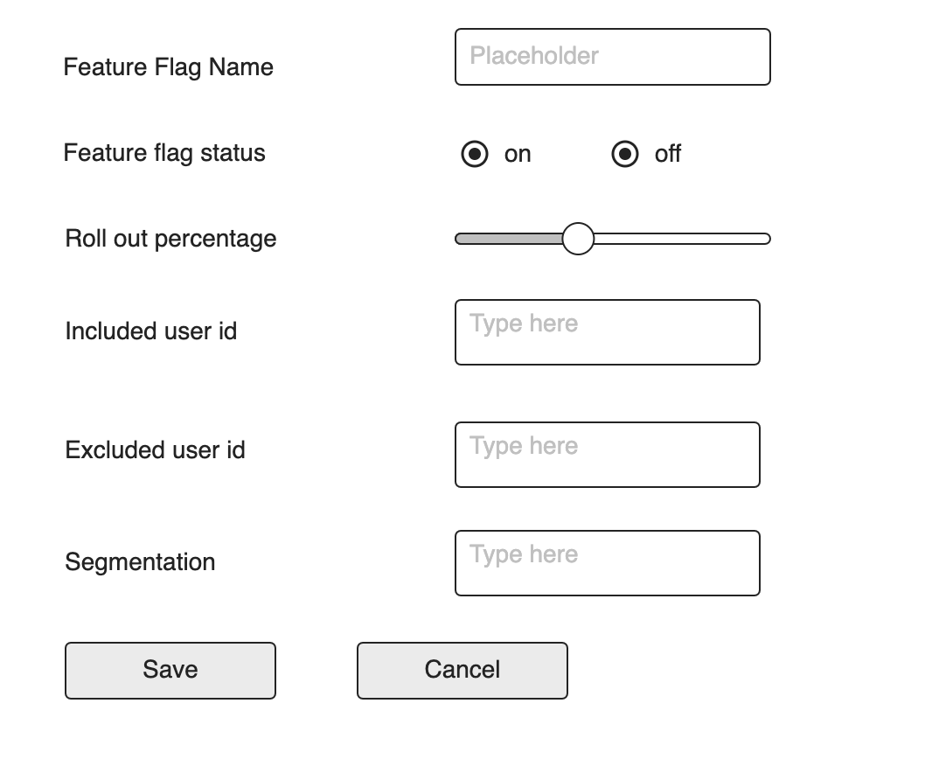Click the roll out percentage slider handle
This screenshot has width=932, height=773.
click(578, 238)
